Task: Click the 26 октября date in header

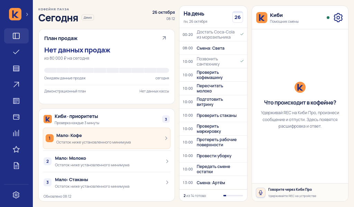Action: click(164, 12)
